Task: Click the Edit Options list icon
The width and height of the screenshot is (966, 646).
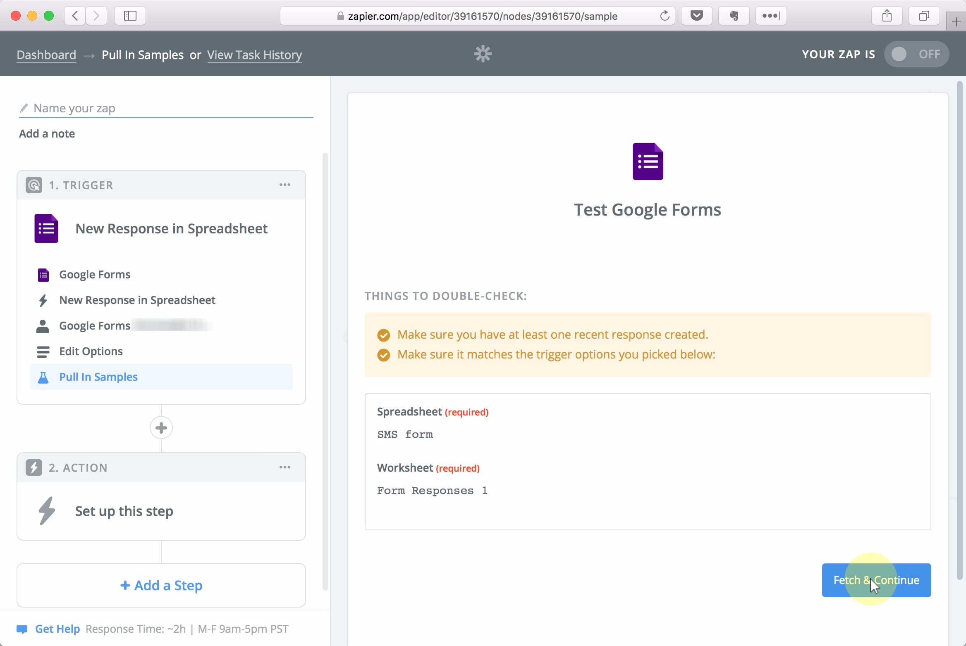Action: click(43, 351)
